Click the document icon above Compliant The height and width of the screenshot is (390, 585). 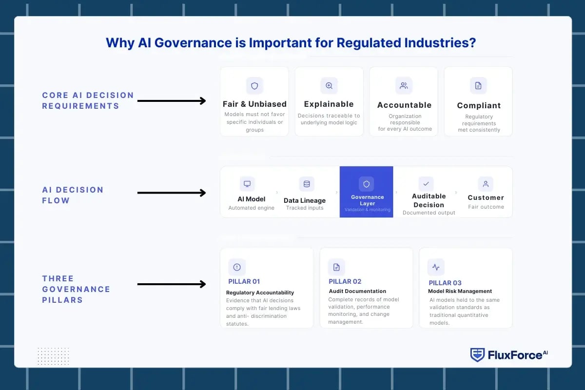(x=478, y=85)
